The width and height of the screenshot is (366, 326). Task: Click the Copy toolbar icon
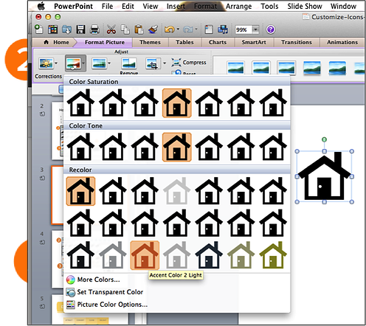tap(125, 30)
